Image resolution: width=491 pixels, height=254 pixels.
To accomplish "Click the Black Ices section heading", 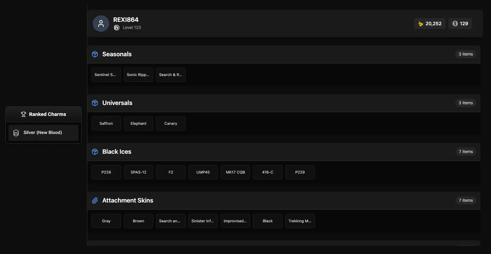I will [x=117, y=152].
